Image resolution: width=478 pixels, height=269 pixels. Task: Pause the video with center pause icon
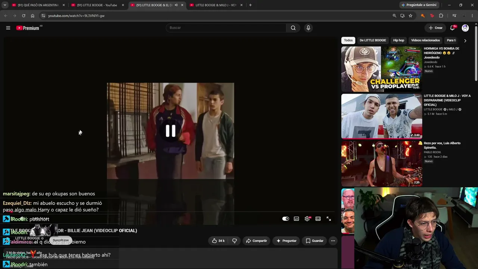coord(171,131)
